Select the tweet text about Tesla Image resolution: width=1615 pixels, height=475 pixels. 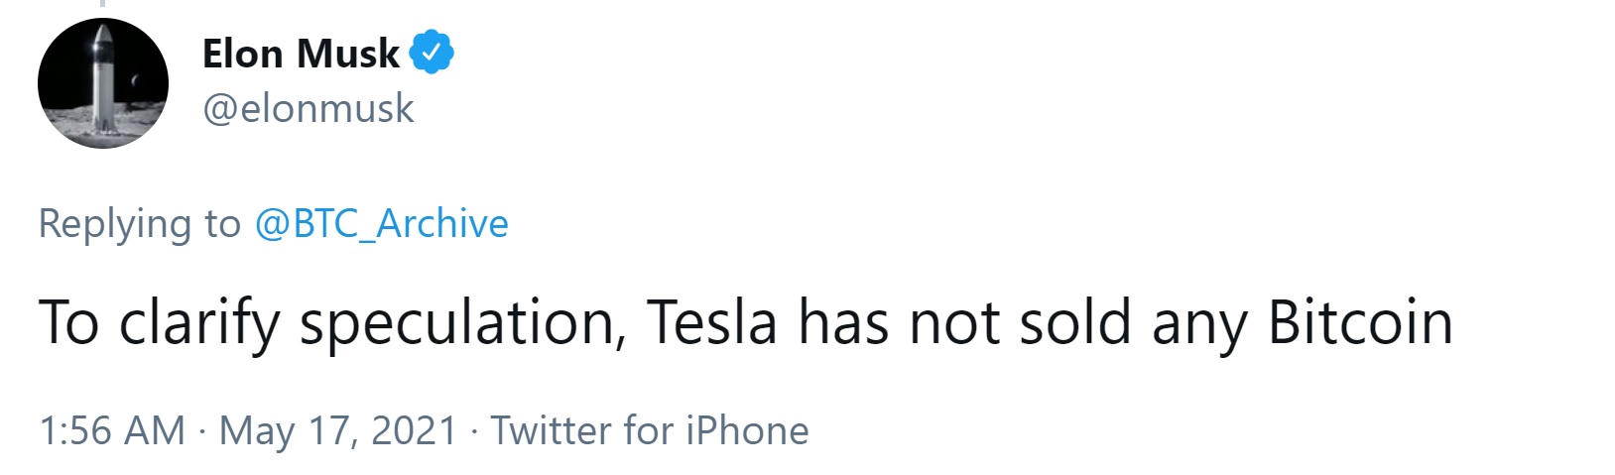(x=745, y=322)
